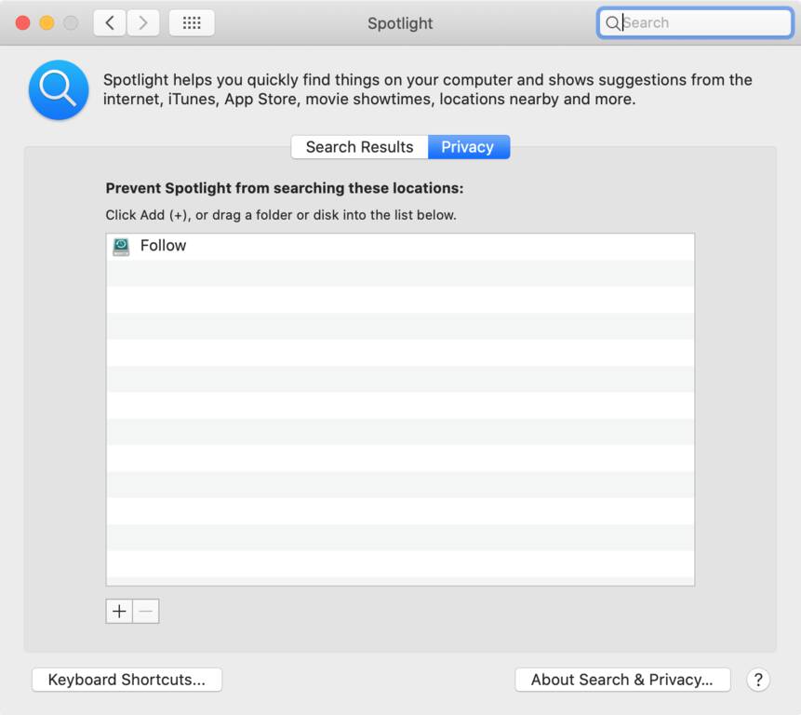
Task: Select the Privacy tab
Action: click(x=469, y=147)
